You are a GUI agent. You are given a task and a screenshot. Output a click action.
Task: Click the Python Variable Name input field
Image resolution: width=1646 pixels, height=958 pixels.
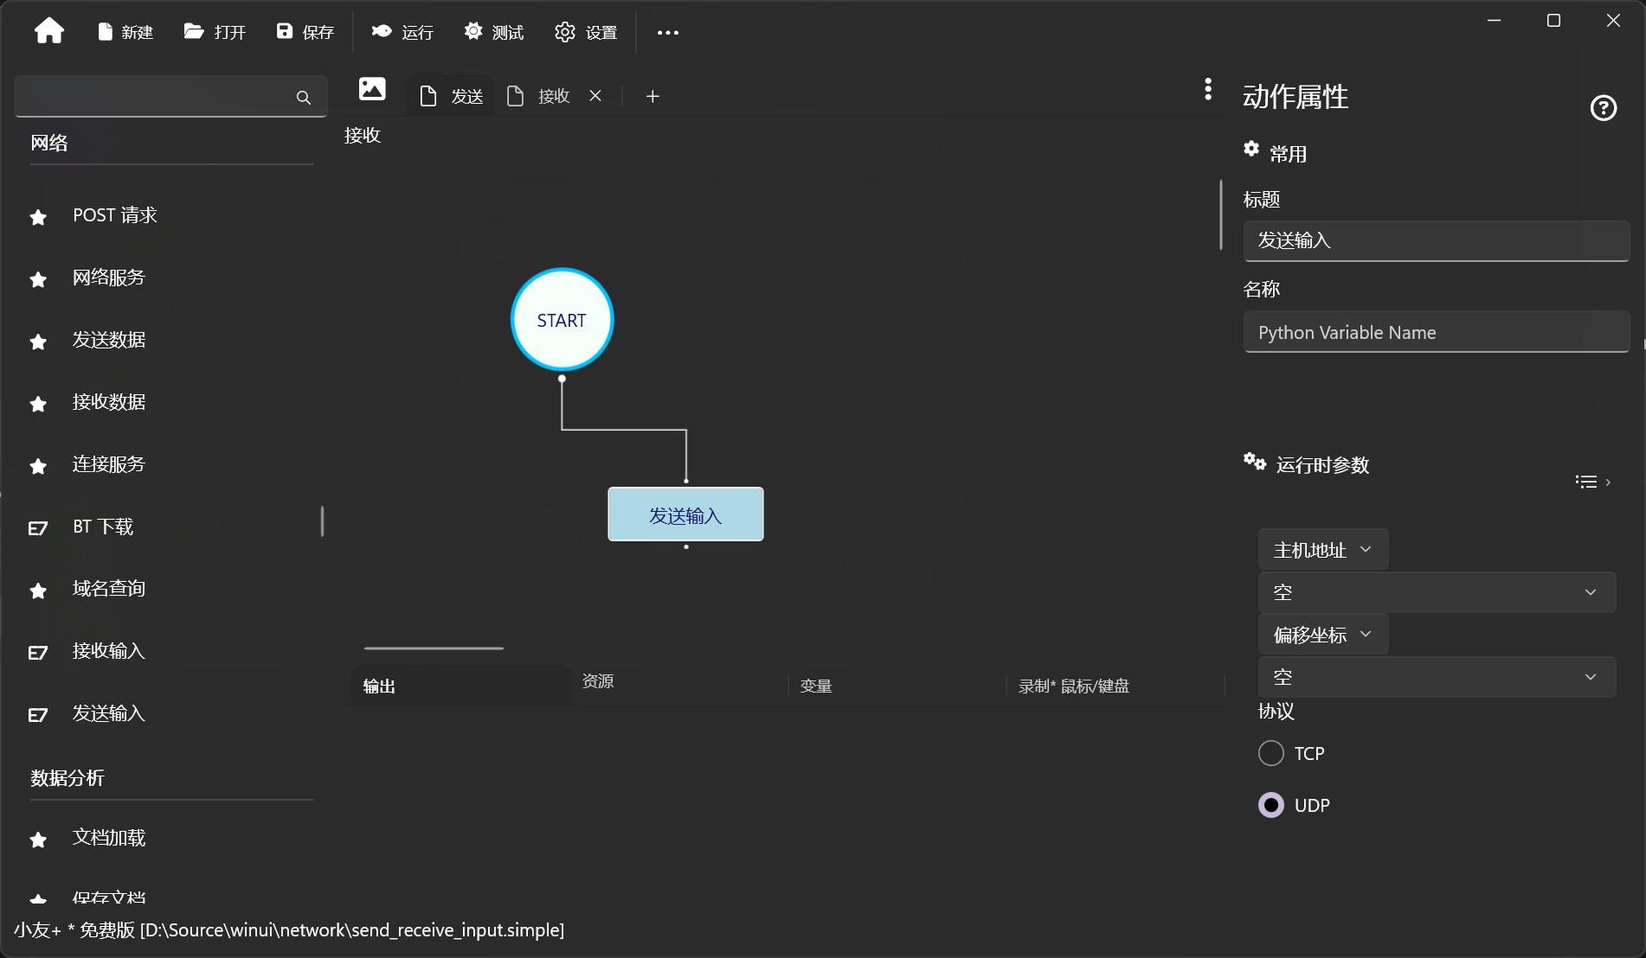pos(1436,332)
